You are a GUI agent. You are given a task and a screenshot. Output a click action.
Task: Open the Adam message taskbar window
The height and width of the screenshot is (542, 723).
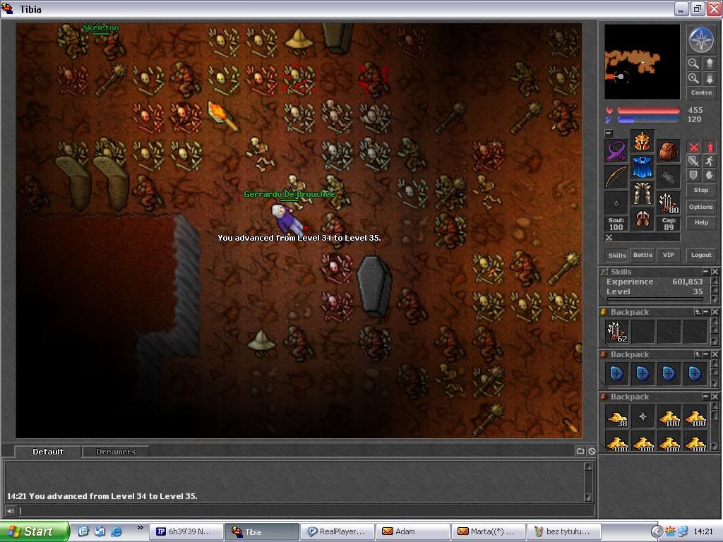coord(412,531)
